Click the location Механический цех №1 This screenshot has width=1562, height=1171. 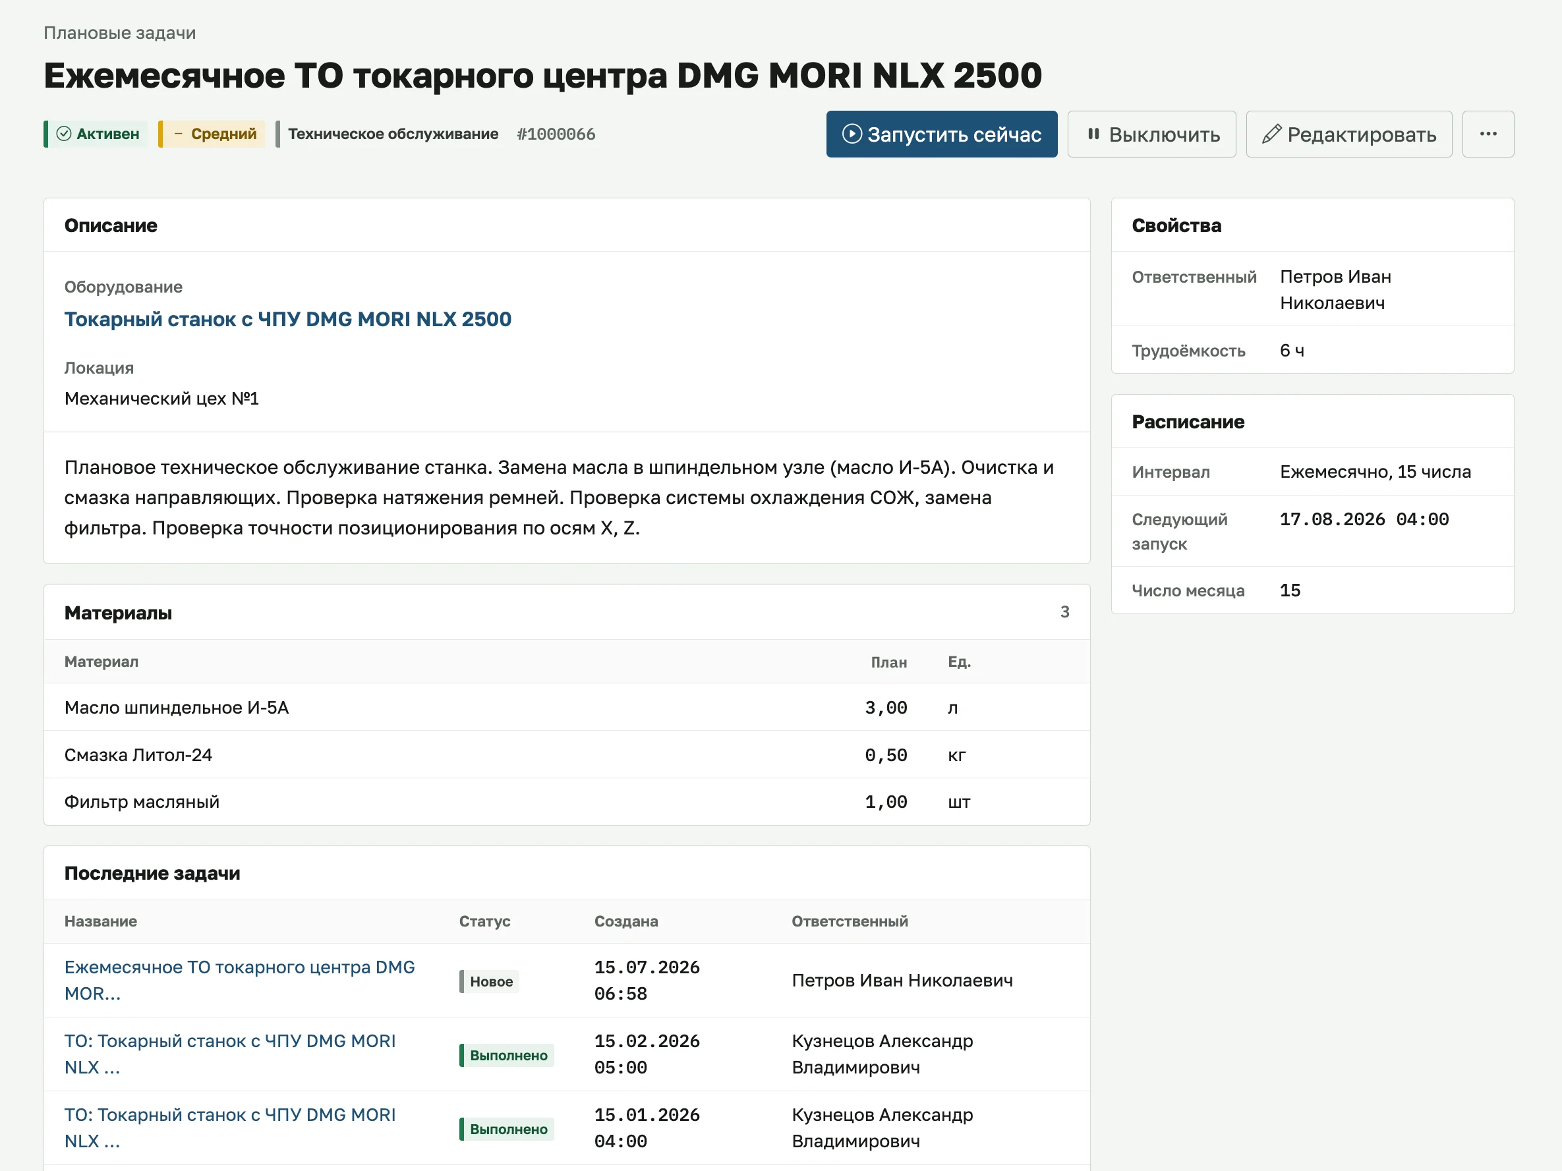[x=161, y=399]
